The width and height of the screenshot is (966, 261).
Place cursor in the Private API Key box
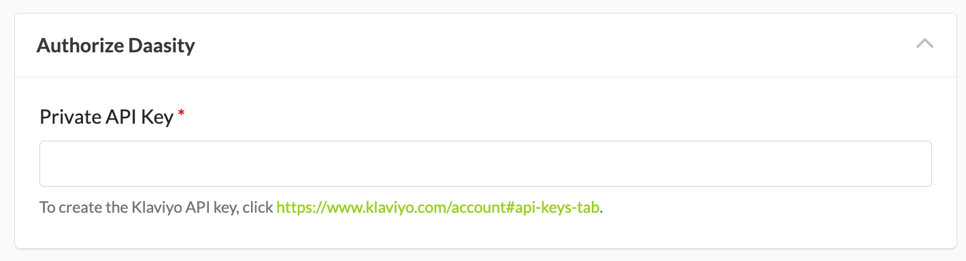[485, 164]
